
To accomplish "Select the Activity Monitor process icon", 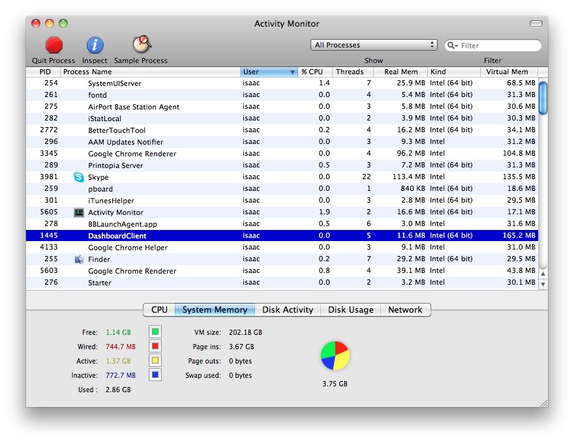I will point(79,212).
